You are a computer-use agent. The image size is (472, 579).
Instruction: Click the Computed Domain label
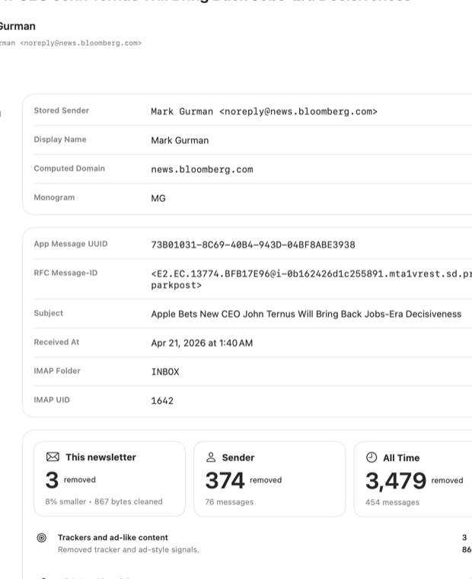click(69, 168)
